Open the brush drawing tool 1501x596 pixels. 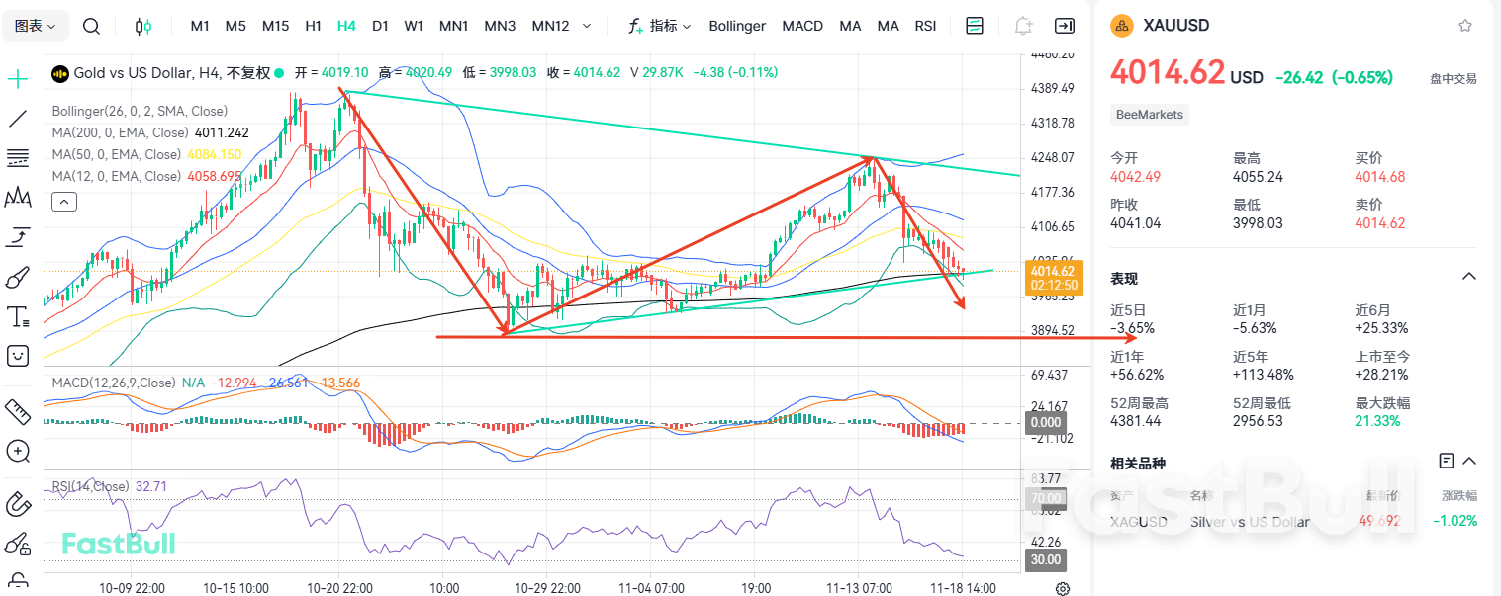click(17, 278)
